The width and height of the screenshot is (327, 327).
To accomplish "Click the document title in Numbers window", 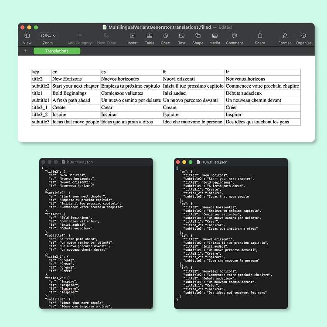I will 159,27.
